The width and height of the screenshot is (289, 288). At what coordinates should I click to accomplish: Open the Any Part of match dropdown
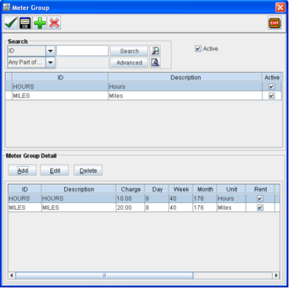(50, 62)
